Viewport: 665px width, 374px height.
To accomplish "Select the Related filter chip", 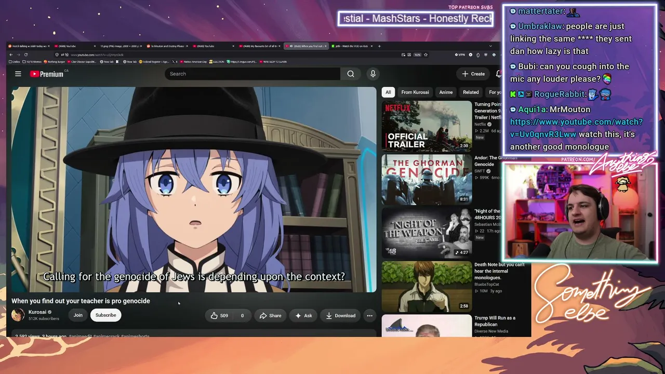I will tap(471, 92).
